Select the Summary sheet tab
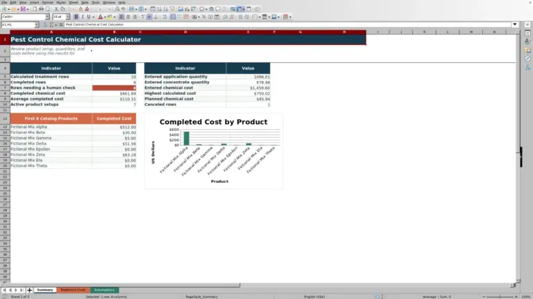 pos(45,290)
